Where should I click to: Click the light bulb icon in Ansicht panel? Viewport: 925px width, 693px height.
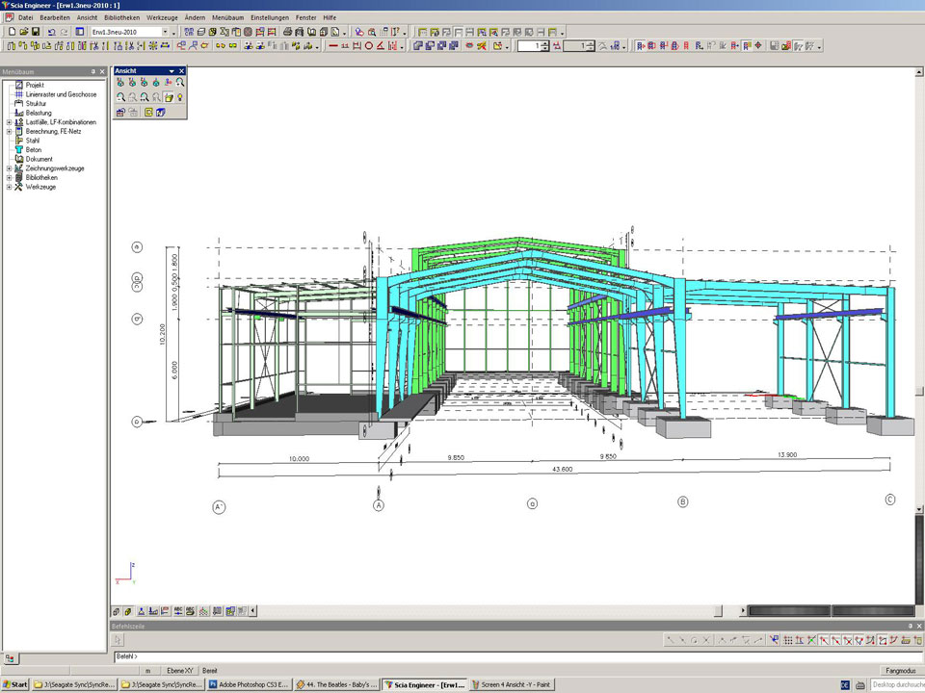point(180,97)
